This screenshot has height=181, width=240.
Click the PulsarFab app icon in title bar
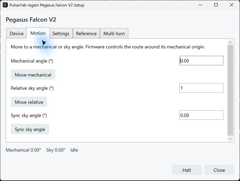coord(5,5)
